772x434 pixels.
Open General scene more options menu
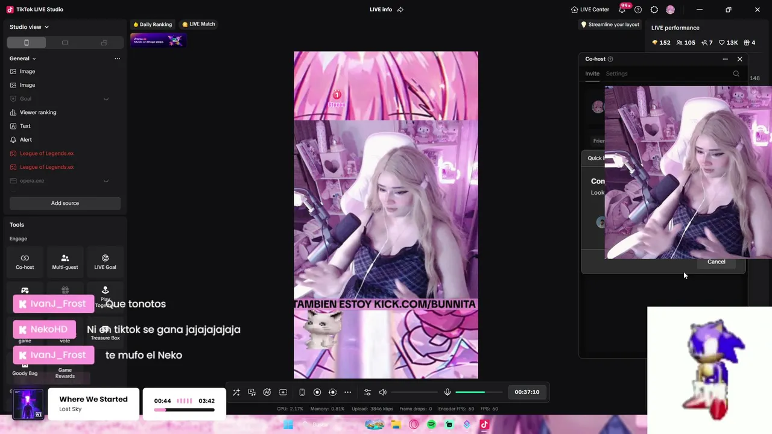(117, 58)
